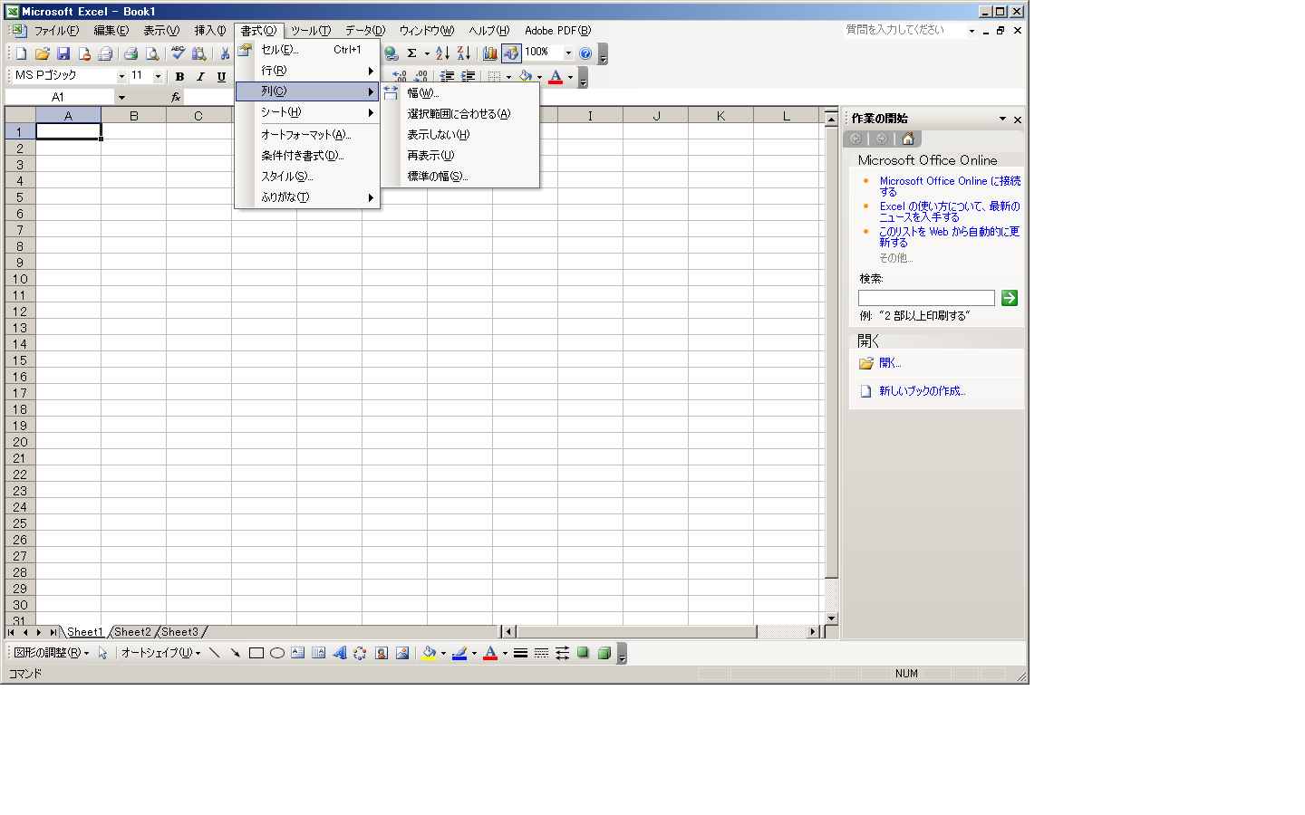Click the 新しいブックの作成 link
Viewport: 1305px width, 815px height.
point(922,391)
